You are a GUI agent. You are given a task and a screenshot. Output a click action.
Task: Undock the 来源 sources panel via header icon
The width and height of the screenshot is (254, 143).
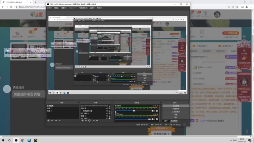click(112, 103)
